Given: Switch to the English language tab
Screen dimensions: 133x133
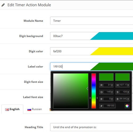Looking at the screenshot, I should pyautogui.click(x=13, y=109).
